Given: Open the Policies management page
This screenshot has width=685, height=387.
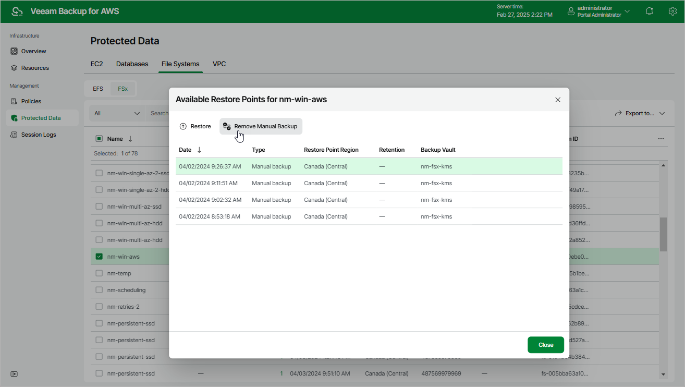Looking at the screenshot, I should 31,101.
